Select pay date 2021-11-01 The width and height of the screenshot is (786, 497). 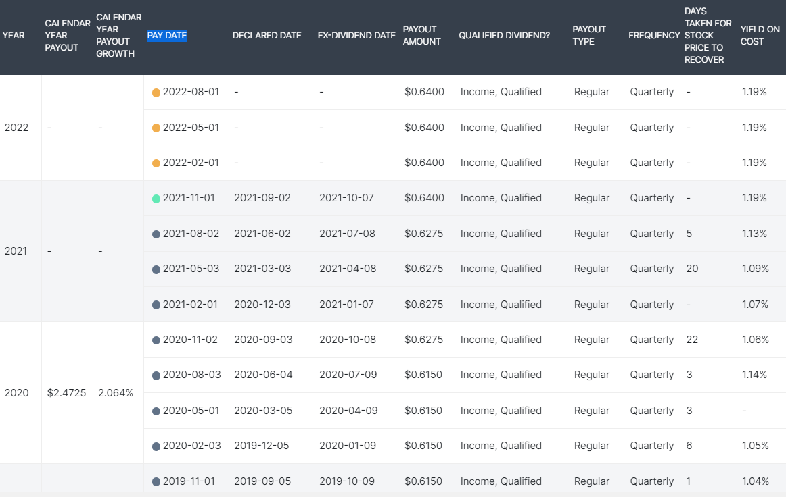click(x=189, y=199)
